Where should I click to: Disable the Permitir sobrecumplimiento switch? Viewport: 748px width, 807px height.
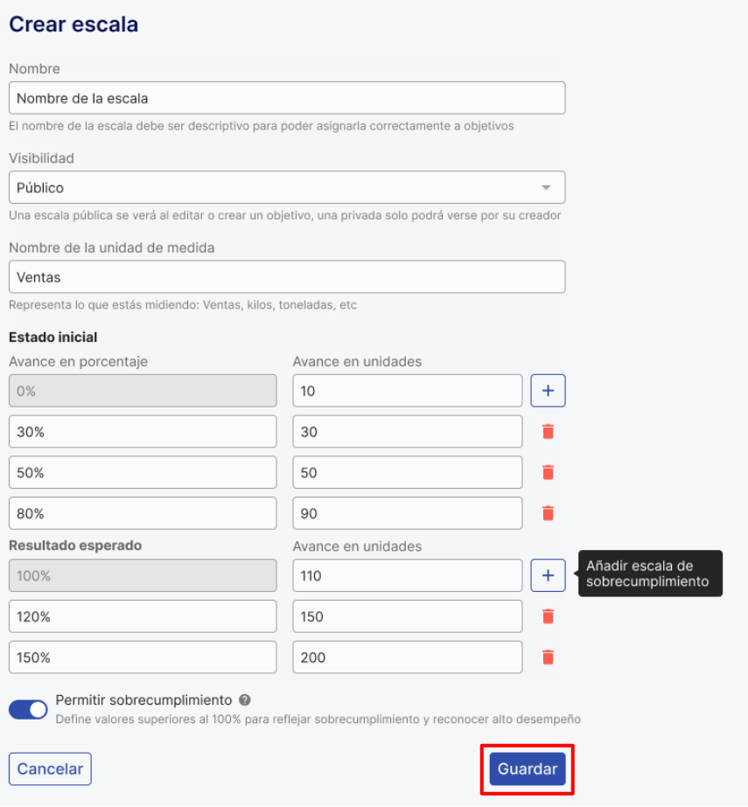coord(28,710)
